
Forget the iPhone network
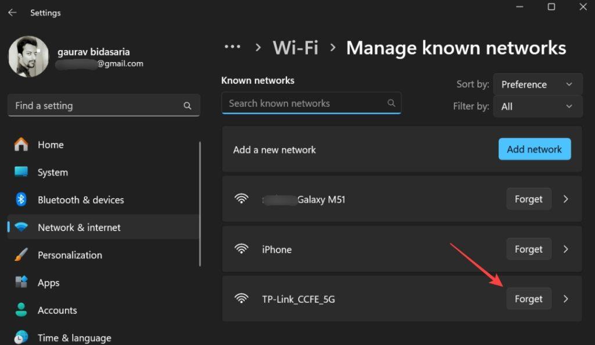529,249
